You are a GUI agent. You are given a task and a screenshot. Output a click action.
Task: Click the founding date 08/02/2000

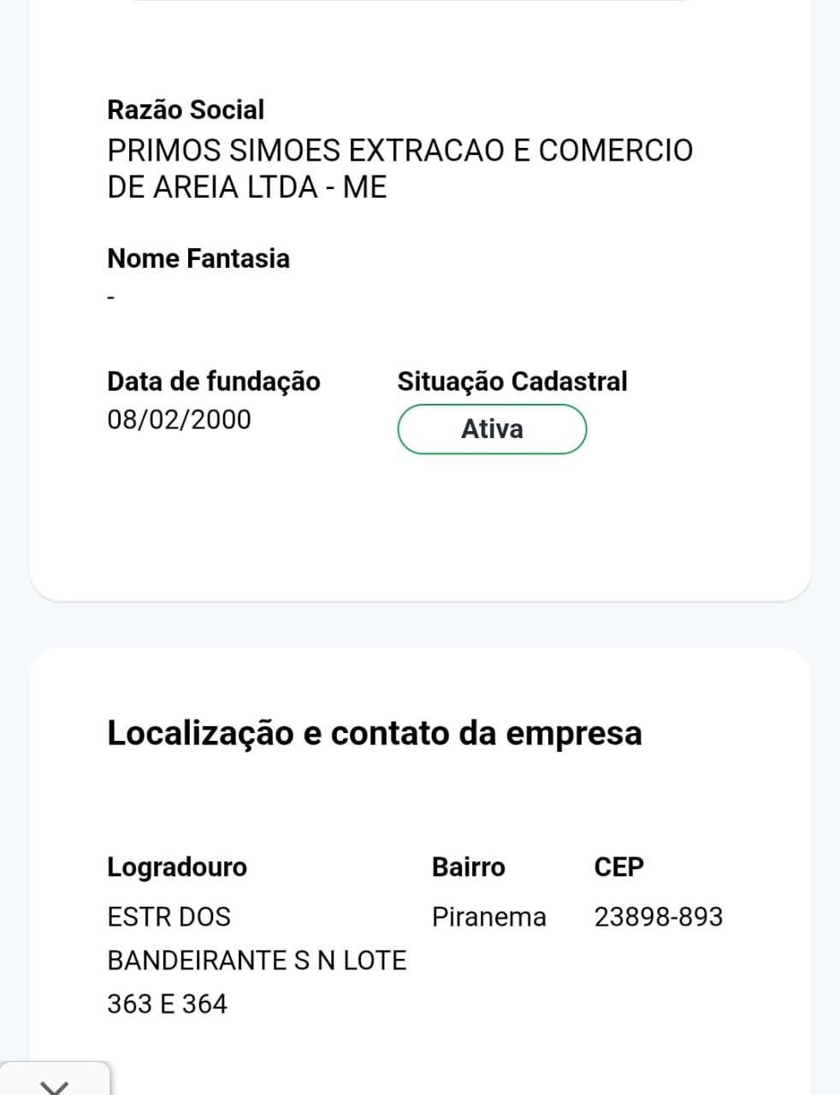(x=179, y=419)
